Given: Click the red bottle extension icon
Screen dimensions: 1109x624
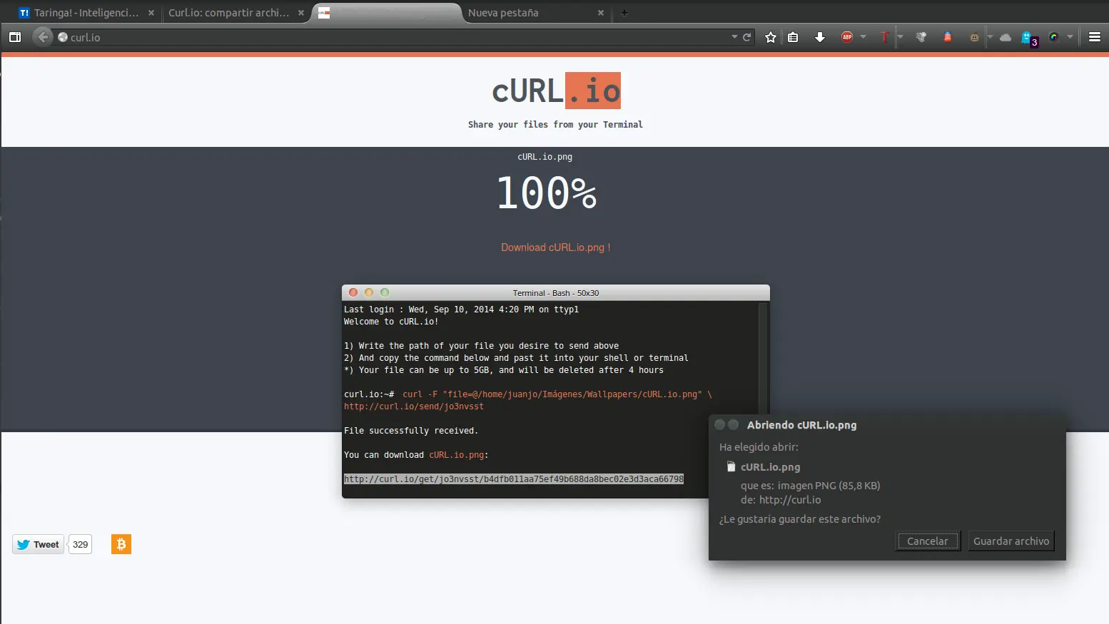Looking at the screenshot, I should pyautogui.click(x=948, y=37).
